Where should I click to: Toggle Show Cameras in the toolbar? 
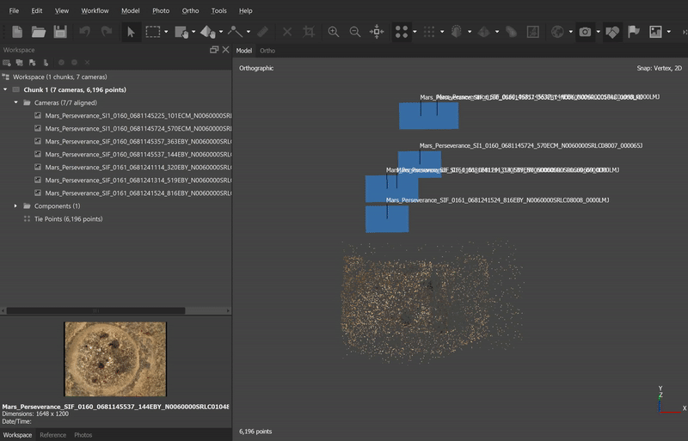[585, 32]
